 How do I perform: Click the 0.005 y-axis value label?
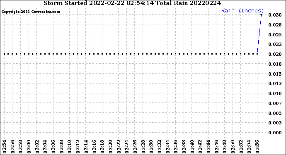pos(275,113)
